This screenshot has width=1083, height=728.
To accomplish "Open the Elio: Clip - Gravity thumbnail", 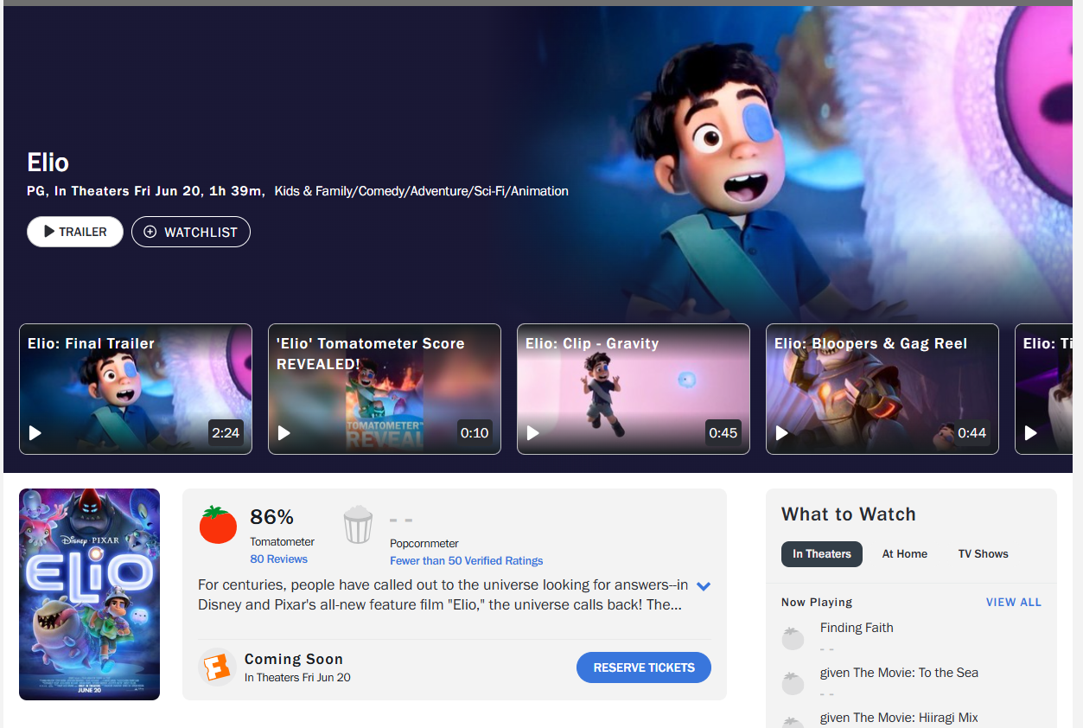I will click(x=634, y=389).
